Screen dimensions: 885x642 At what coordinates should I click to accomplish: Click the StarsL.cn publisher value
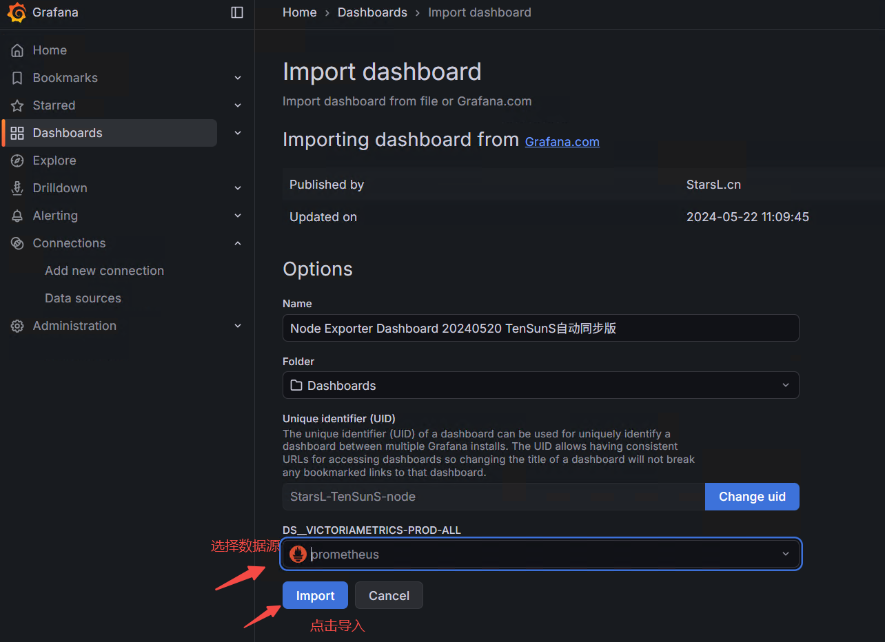tap(713, 185)
